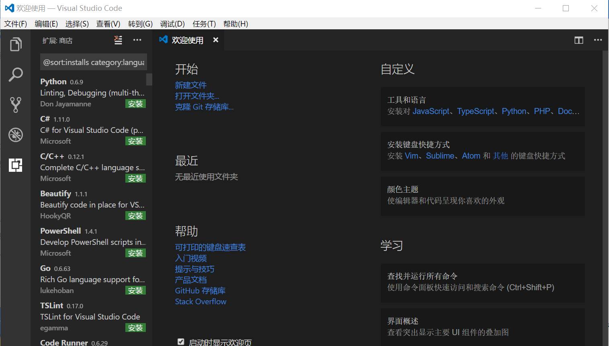This screenshot has width=609, height=346.
Task: Select TSLint extension title
Action: tap(52, 305)
